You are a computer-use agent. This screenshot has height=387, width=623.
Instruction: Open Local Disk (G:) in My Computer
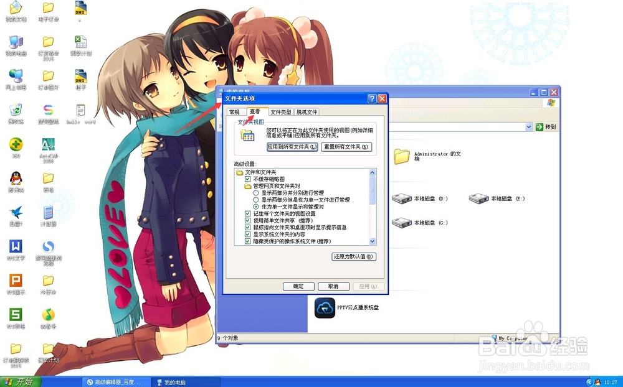(419, 223)
